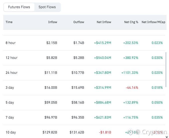Image resolution: width=169 pixels, height=138 pixels.
Task: Click the Net Inflow/MCap column header
Action: tap(153, 22)
